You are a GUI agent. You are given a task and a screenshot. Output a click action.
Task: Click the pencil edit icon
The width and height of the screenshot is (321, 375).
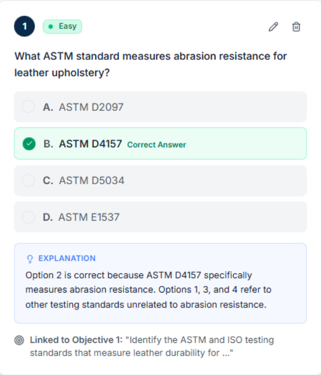[273, 27]
